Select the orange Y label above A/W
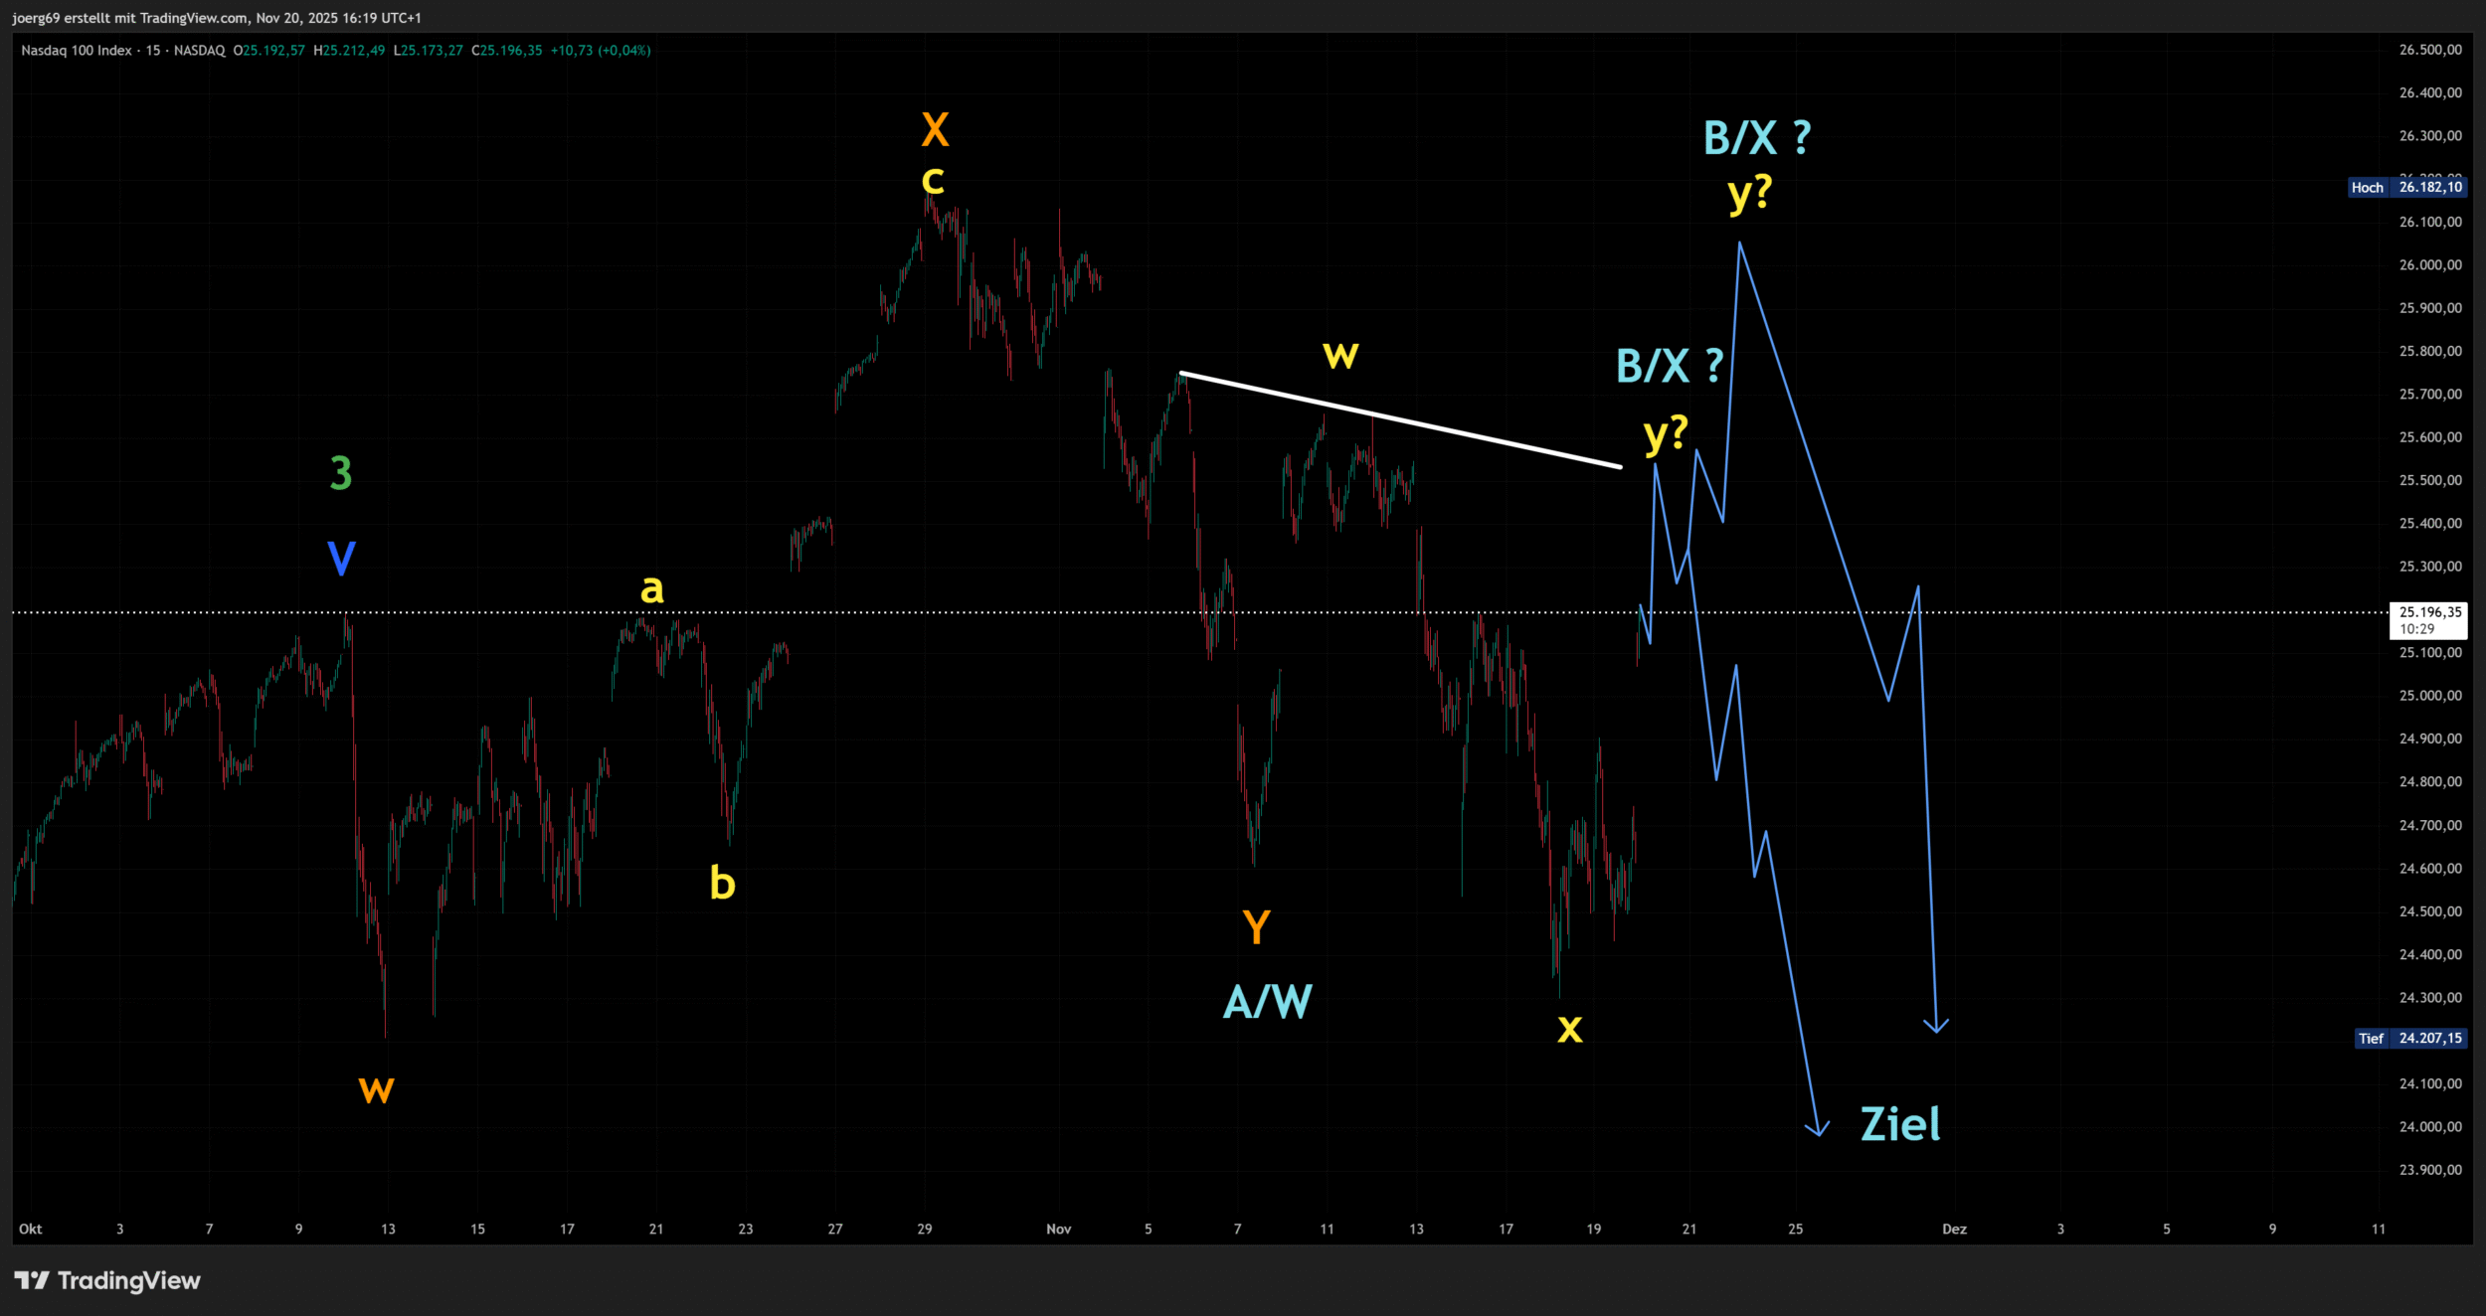This screenshot has width=2486, height=1316. click(1256, 926)
